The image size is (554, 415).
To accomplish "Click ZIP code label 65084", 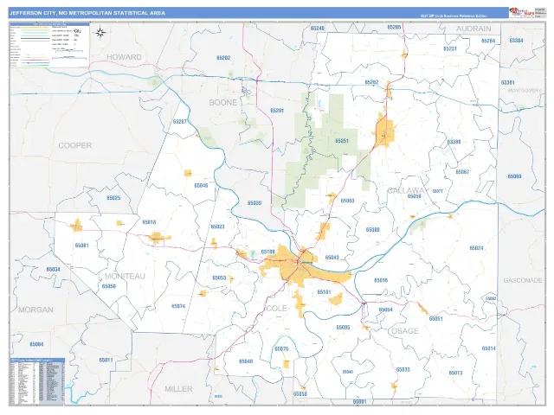I will tap(36, 344).
